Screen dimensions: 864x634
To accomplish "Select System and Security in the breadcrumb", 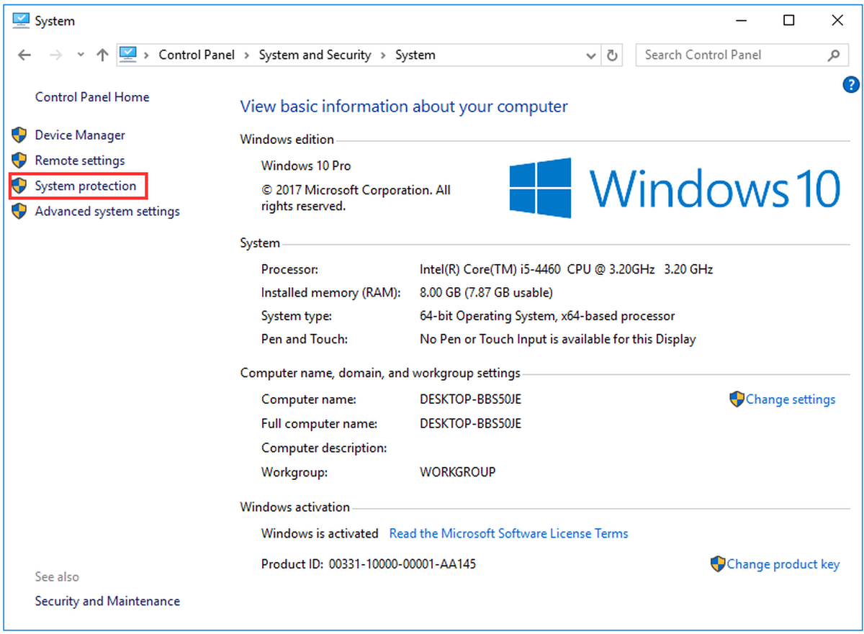I will [x=315, y=55].
